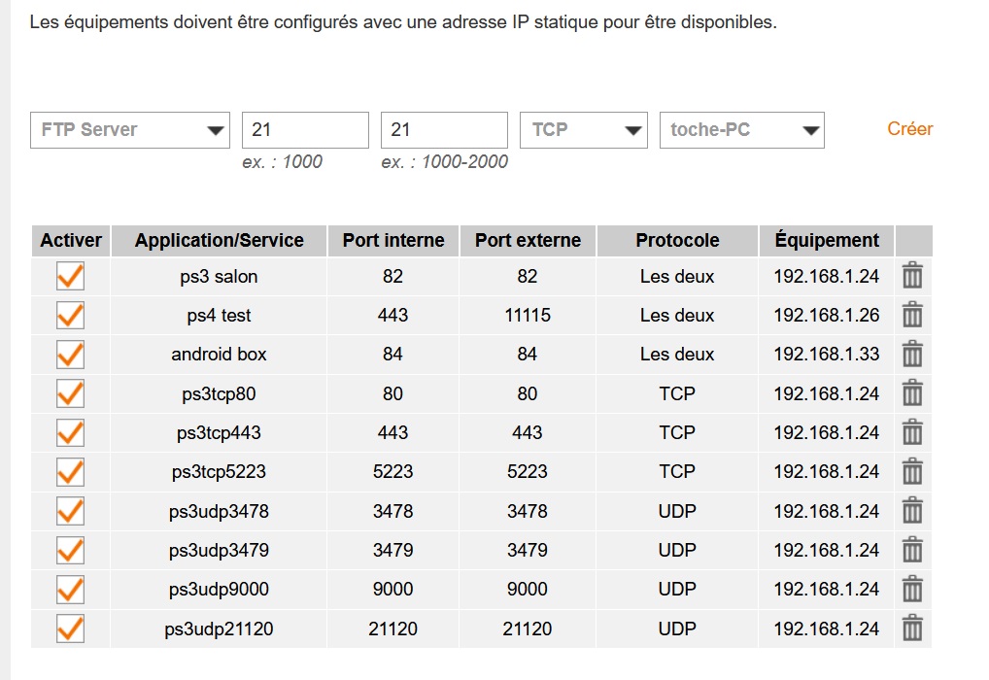This screenshot has height=680, width=989.
Task: Click the Application/Service column header
Action: click(x=219, y=241)
